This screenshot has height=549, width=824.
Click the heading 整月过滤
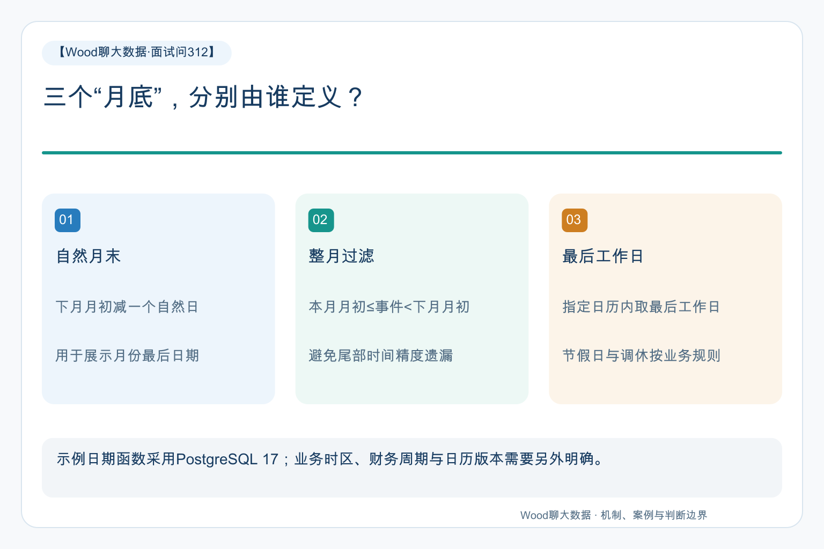click(x=342, y=256)
